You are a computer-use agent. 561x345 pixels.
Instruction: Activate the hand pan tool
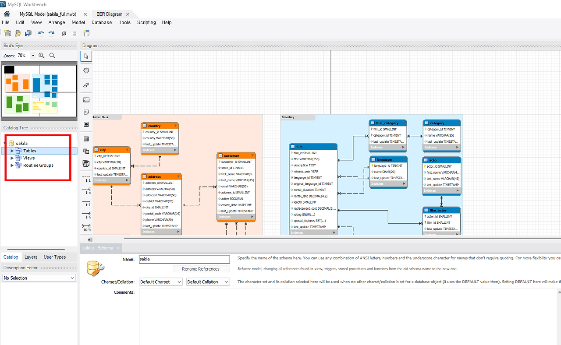86,70
